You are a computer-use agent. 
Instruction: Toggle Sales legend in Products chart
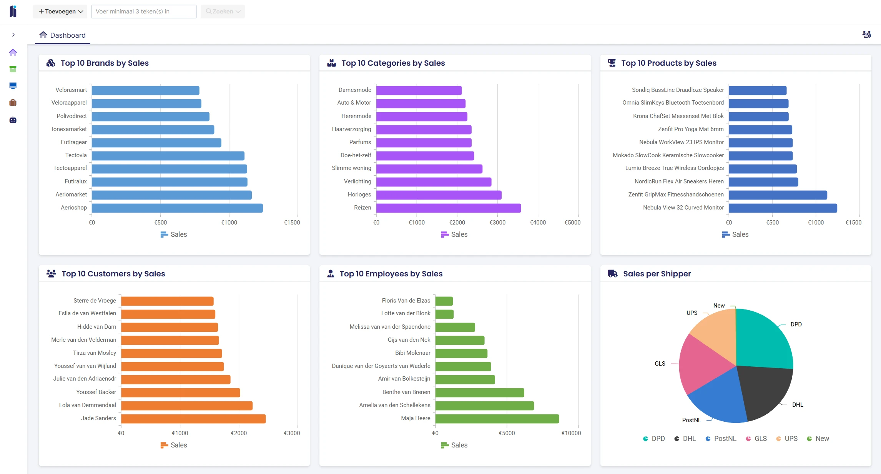point(735,235)
